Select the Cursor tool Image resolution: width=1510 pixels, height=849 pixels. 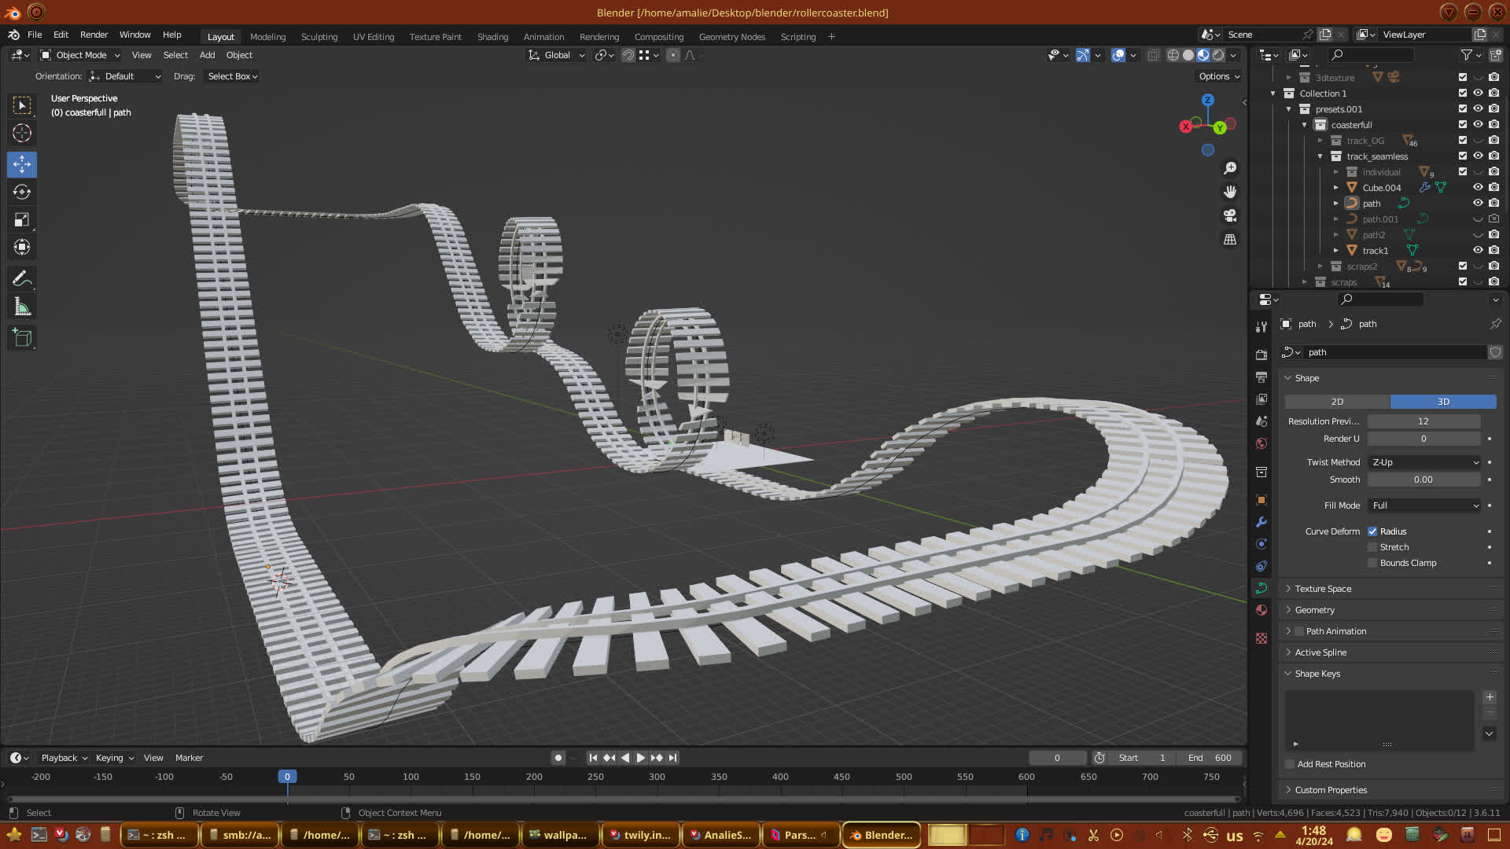coord(22,133)
